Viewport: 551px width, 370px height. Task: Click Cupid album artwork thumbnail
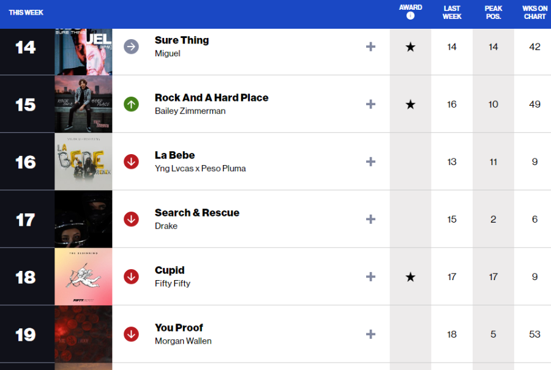click(83, 276)
